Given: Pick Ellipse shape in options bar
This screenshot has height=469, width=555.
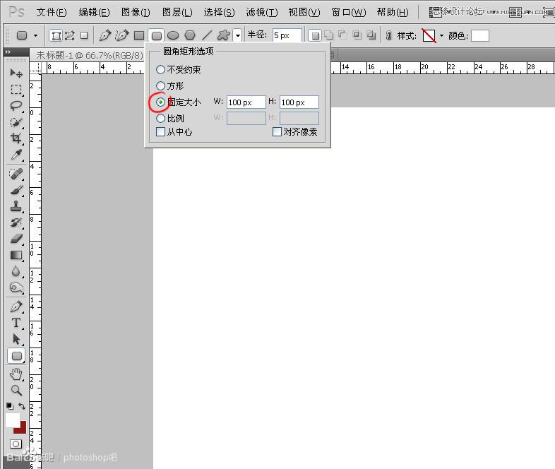Looking at the screenshot, I should [173, 35].
